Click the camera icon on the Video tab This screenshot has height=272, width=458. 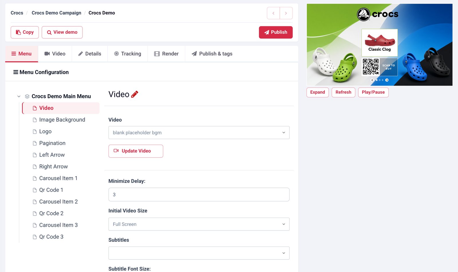(x=47, y=54)
